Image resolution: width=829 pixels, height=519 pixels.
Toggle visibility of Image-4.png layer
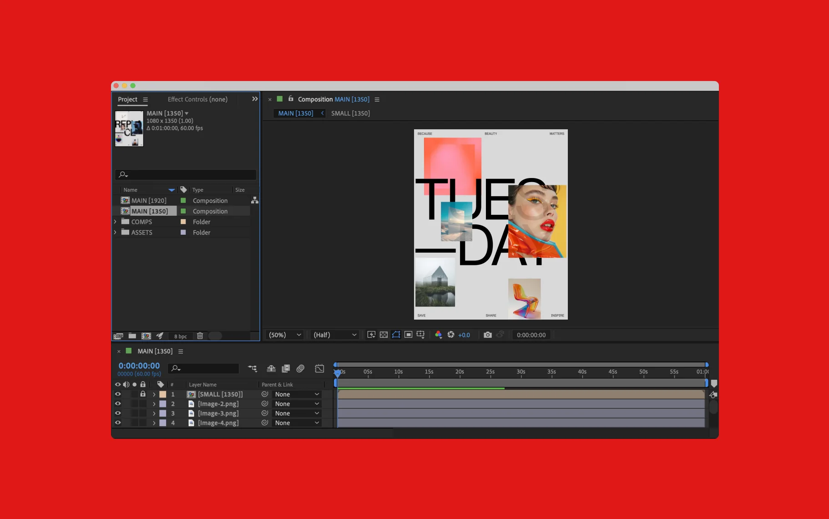[118, 423]
